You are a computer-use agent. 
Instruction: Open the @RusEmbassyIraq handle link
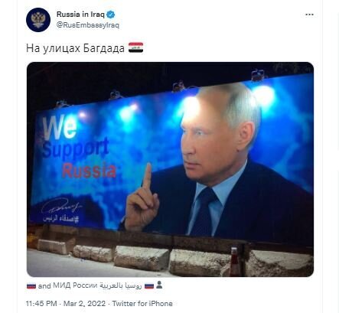pos(88,25)
